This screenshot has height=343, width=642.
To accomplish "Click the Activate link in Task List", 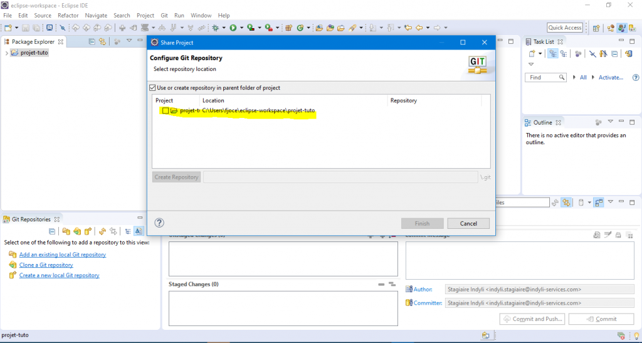I will [x=611, y=77].
